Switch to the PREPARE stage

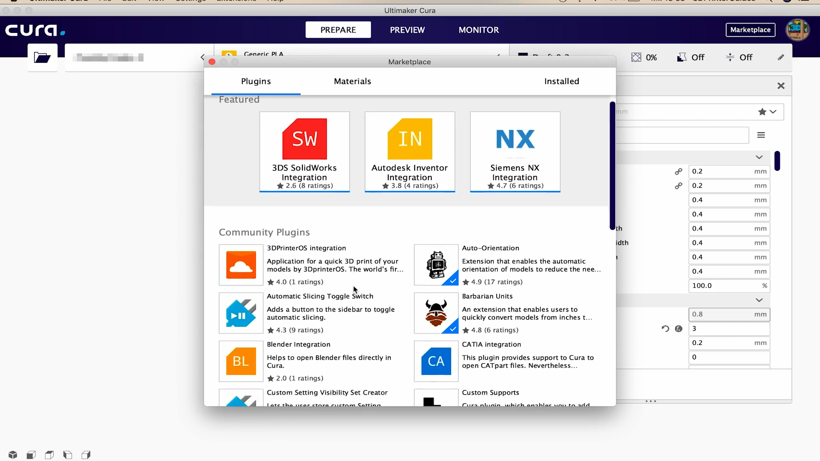click(338, 30)
